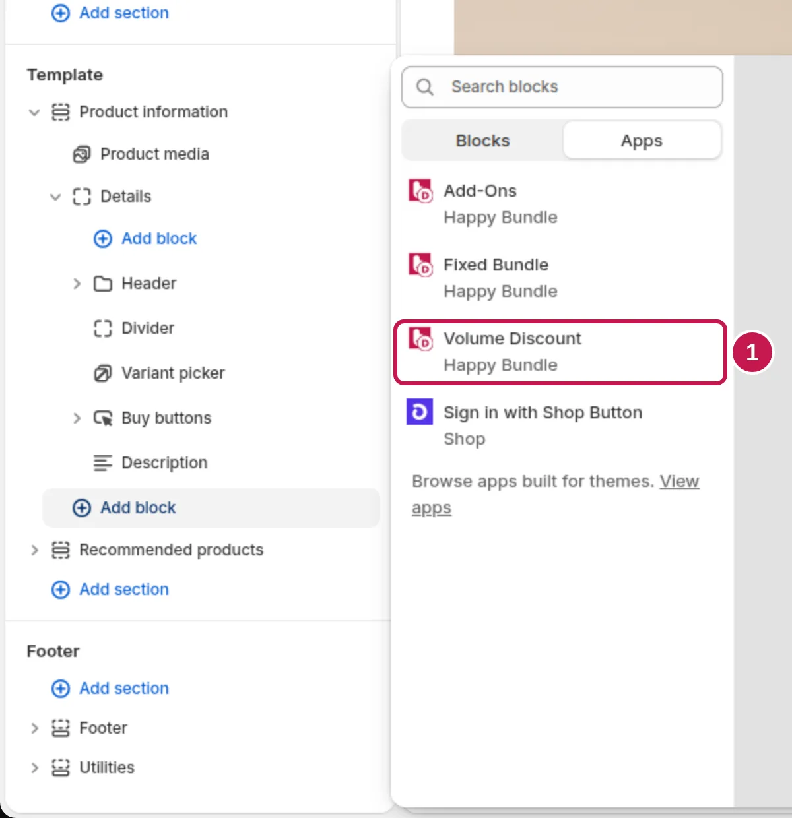Select the Fixed Bundle app block
The width and height of the screenshot is (792, 818).
[x=562, y=278]
